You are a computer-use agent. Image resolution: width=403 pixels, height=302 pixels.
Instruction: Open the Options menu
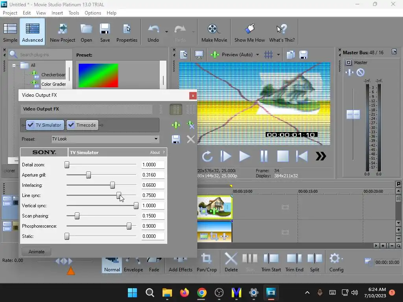coord(93,13)
